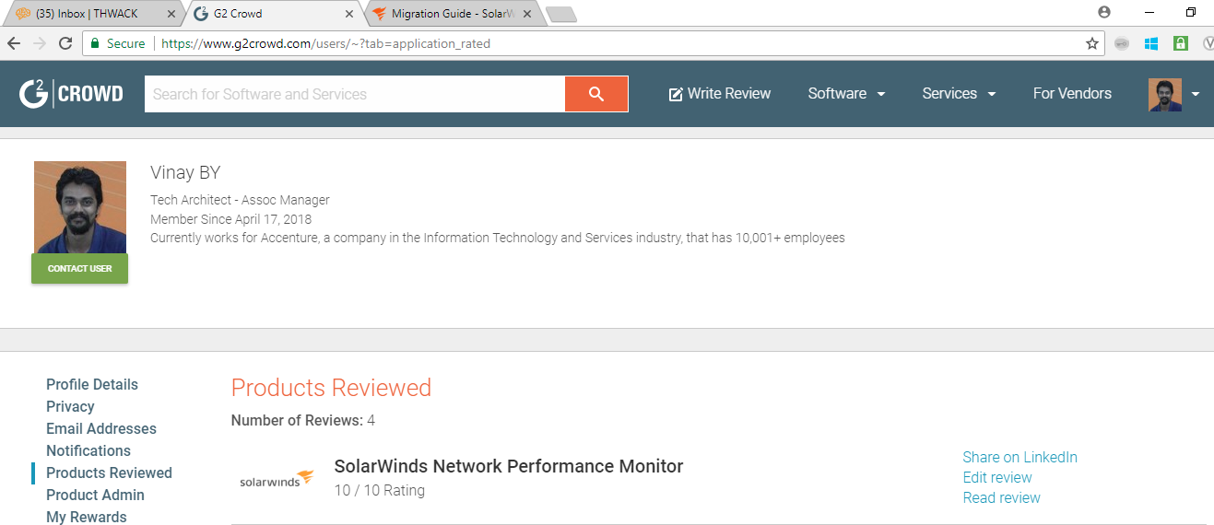Screen dimensions: 1214x525
Task: Click the browser forward arrow
Action: (x=40, y=43)
